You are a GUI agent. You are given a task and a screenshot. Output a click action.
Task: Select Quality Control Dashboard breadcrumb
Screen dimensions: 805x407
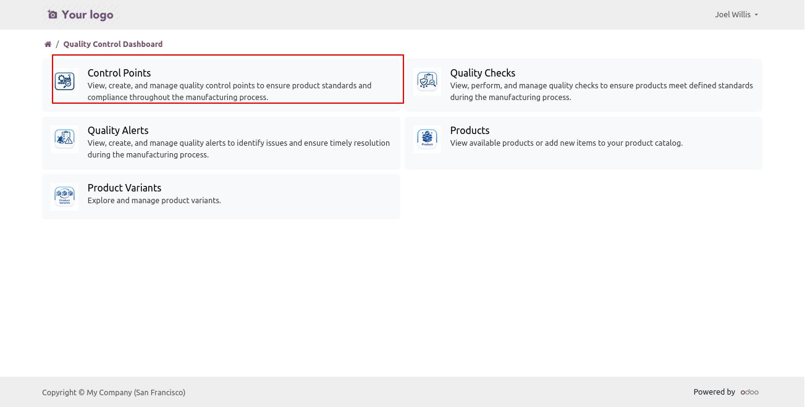112,44
